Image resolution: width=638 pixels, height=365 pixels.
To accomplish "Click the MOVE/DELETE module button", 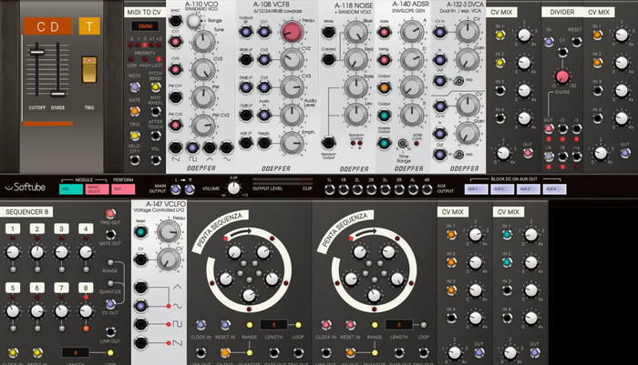I will 96,189.
